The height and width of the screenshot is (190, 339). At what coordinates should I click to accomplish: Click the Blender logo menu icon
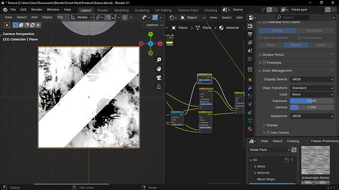pos(5,10)
